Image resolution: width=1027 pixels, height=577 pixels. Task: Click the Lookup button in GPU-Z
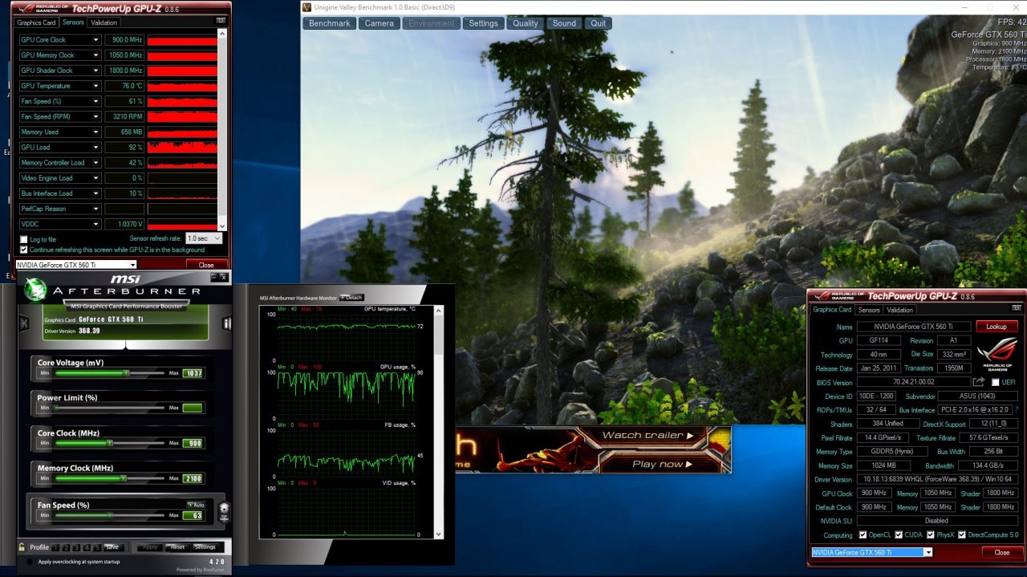(x=997, y=327)
